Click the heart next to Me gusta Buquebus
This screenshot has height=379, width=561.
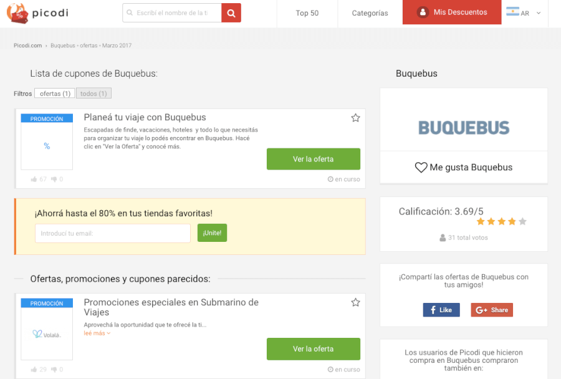click(422, 167)
